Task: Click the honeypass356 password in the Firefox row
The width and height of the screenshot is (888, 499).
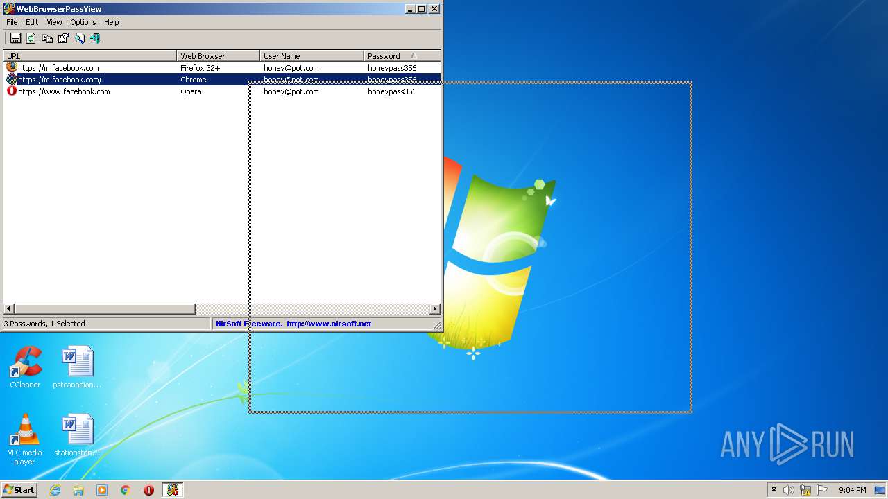Action: click(x=392, y=68)
